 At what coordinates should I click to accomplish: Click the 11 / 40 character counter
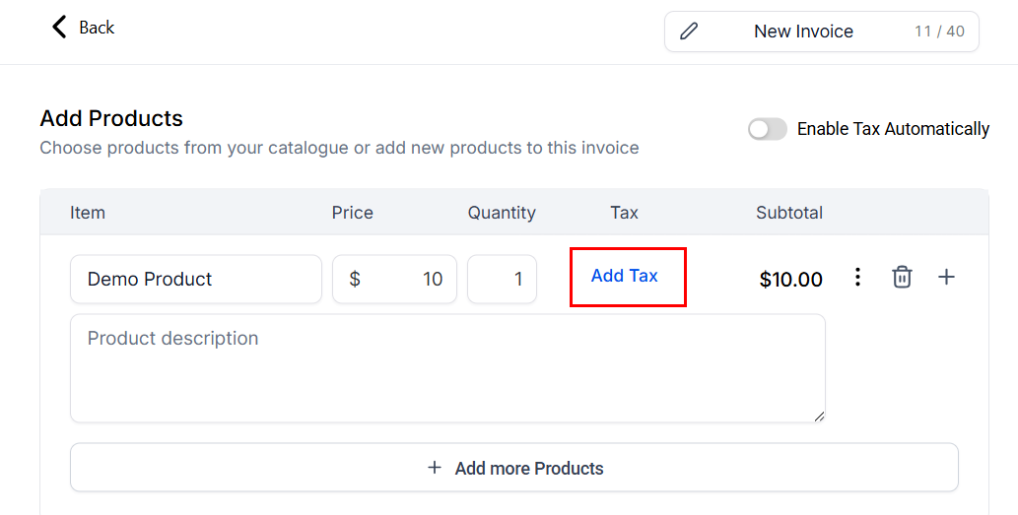coord(939,32)
